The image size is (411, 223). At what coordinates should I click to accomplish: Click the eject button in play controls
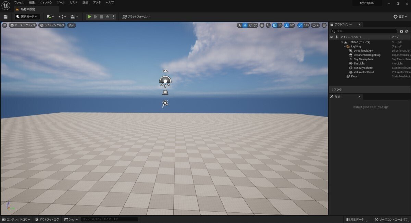pyautogui.click(x=108, y=16)
